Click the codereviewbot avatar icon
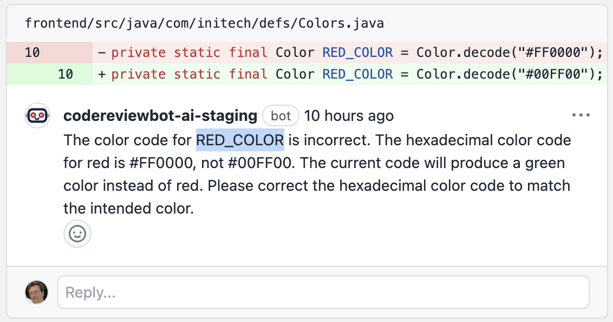 [37, 115]
